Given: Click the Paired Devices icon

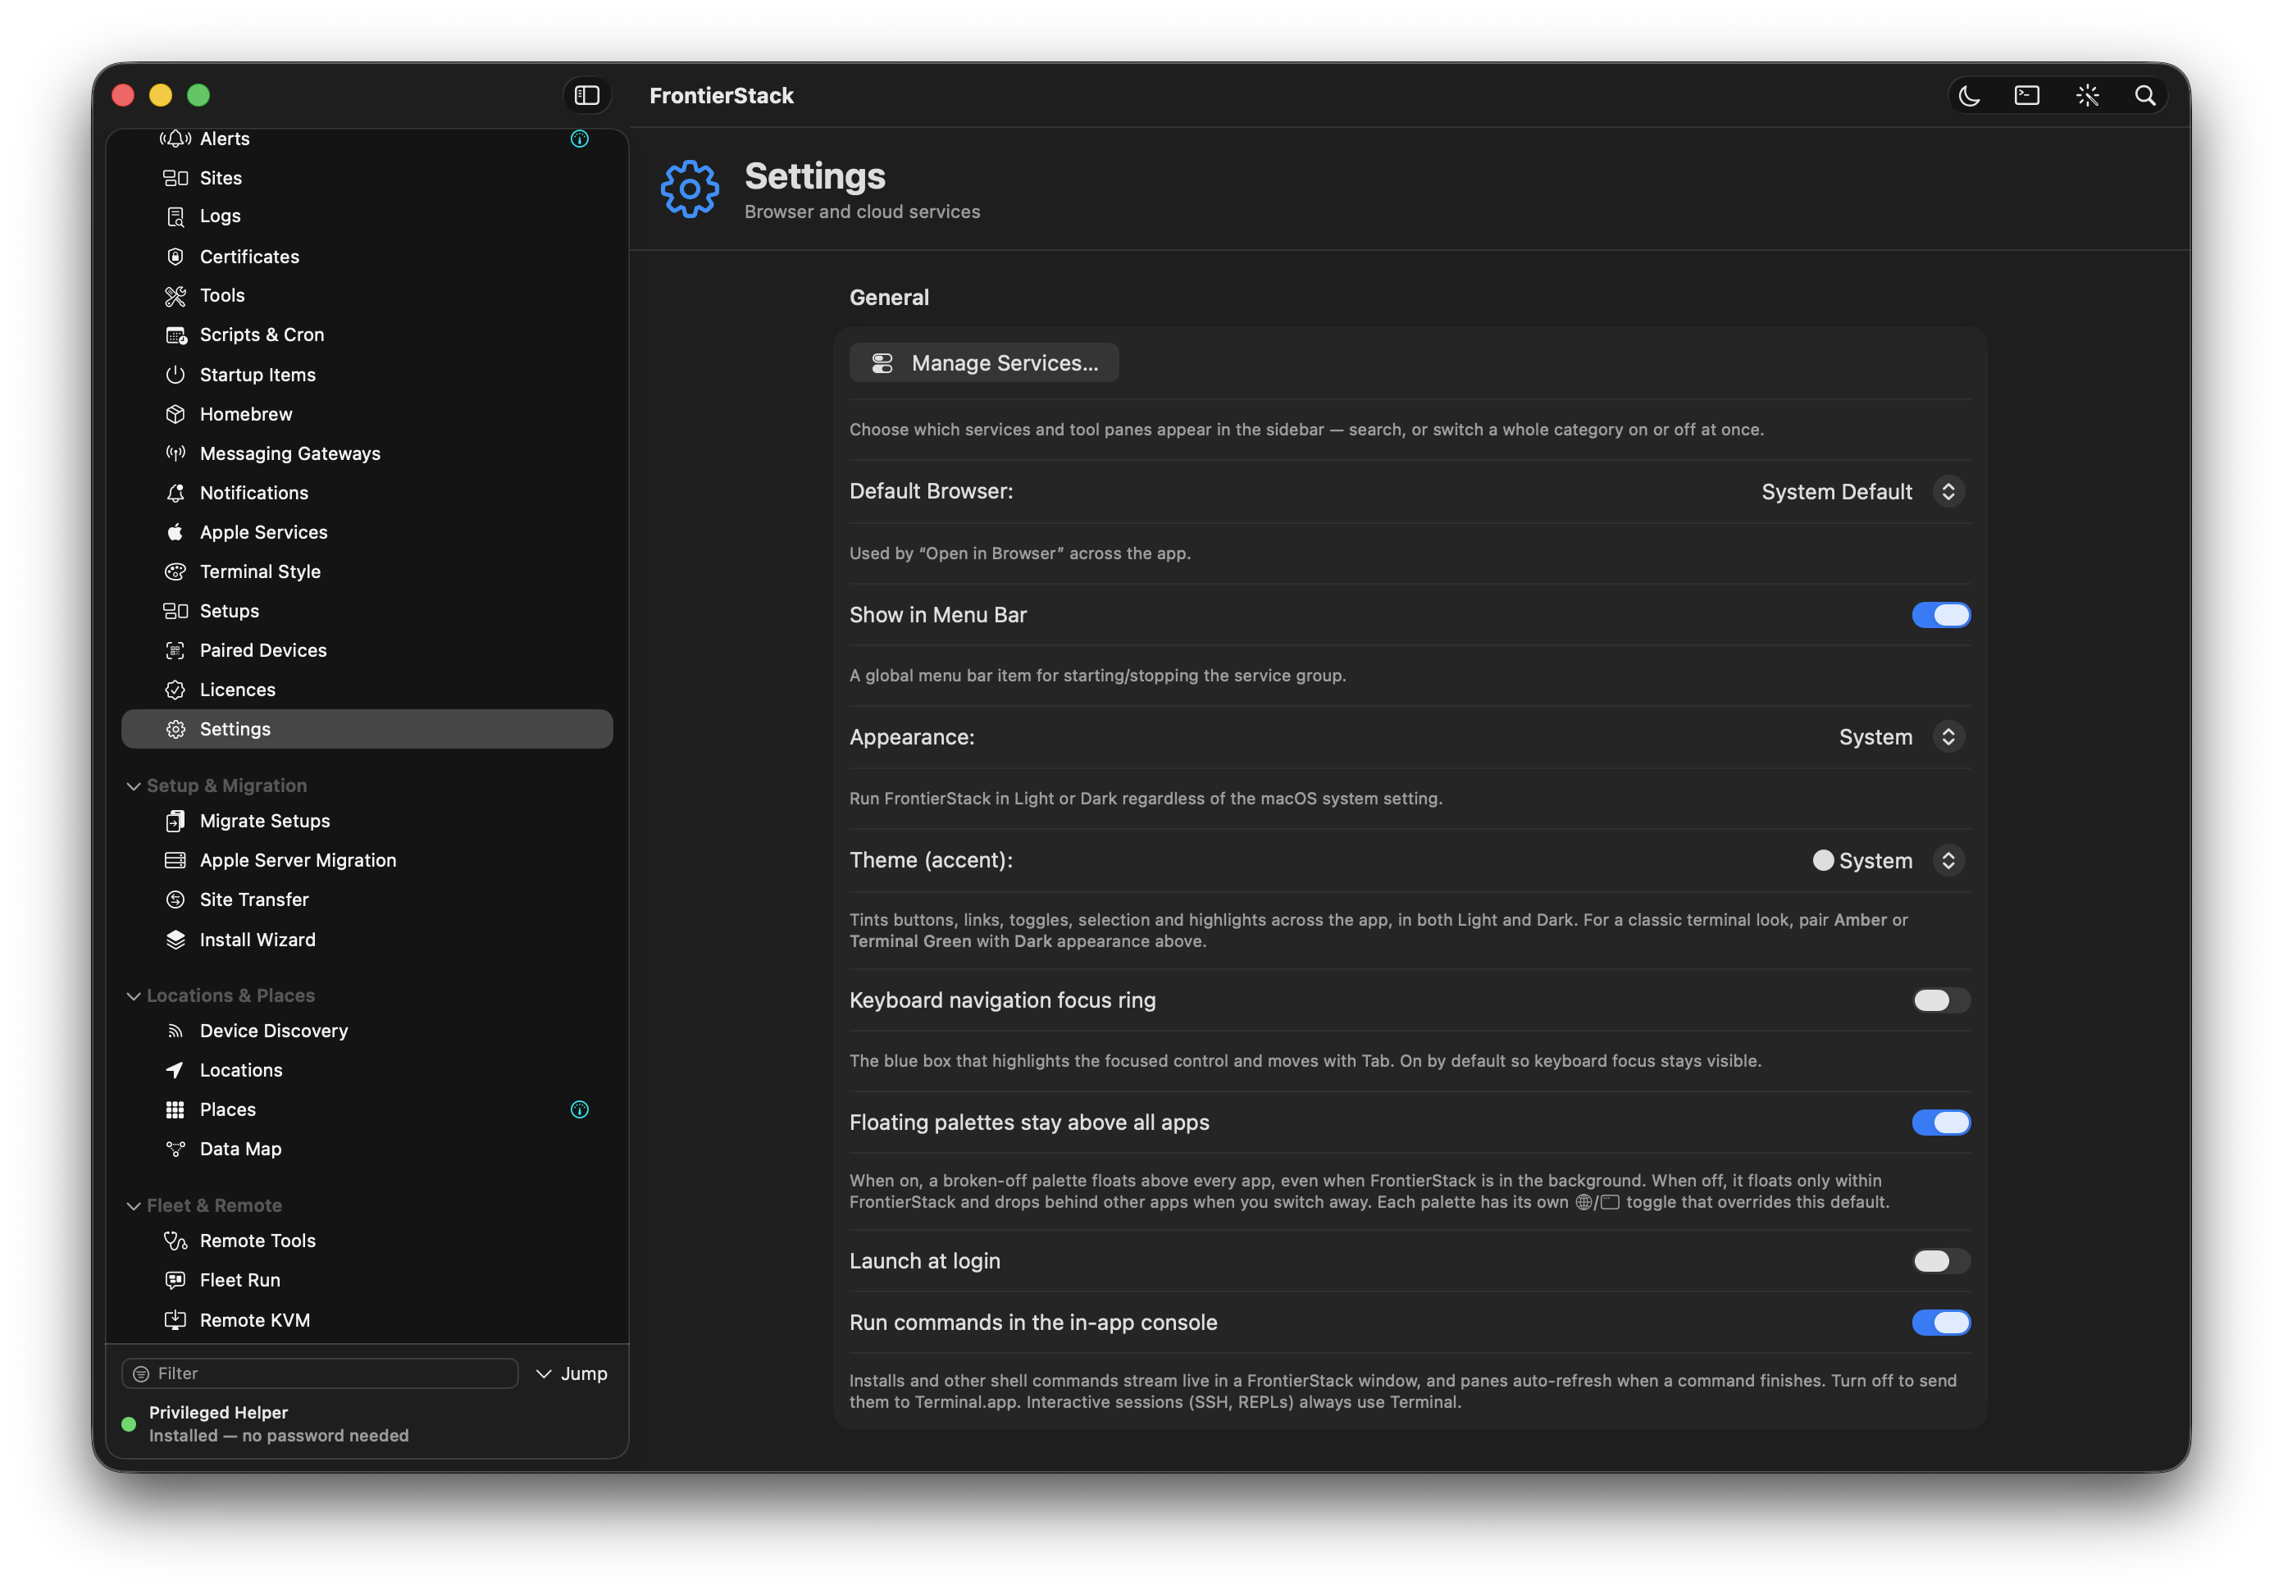Looking at the screenshot, I should click(175, 650).
